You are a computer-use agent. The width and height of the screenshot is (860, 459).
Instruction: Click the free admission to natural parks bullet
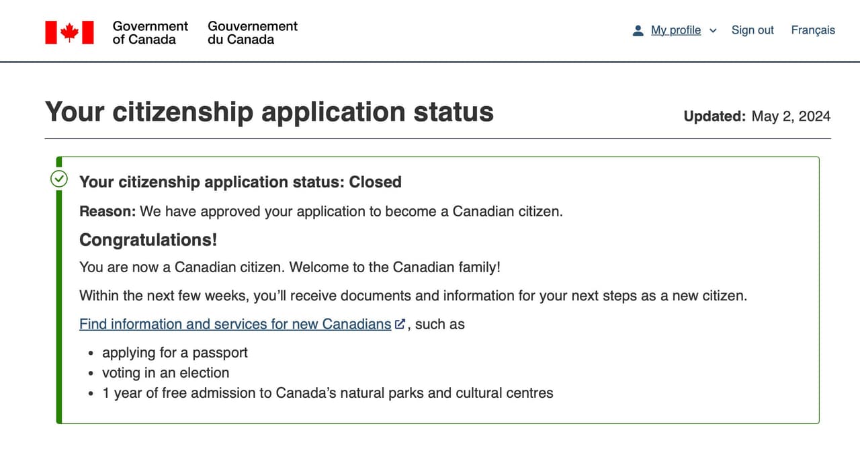tap(328, 393)
